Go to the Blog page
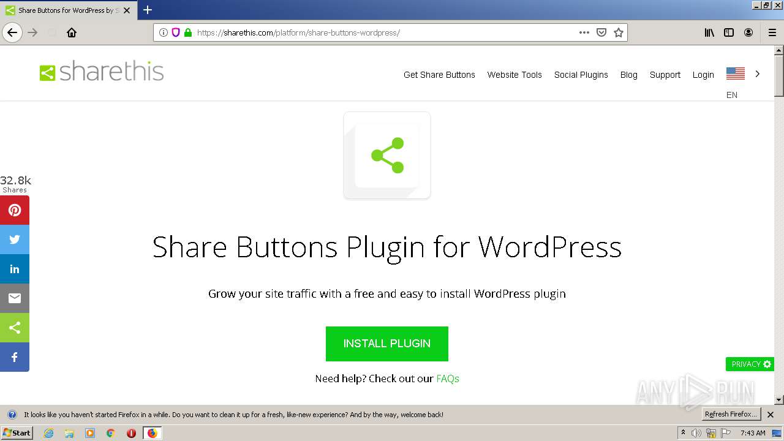 click(629, 75)
